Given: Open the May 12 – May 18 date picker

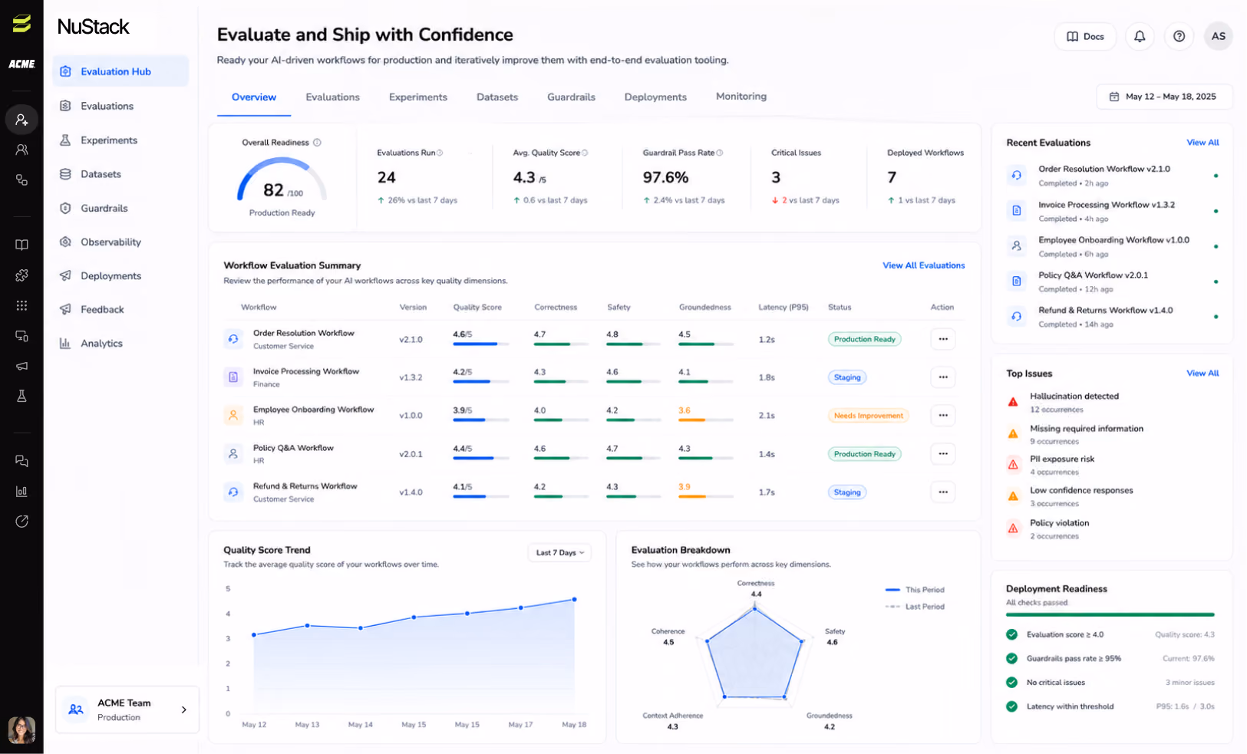Looking at the screenshot, I should click(1164, 97).
